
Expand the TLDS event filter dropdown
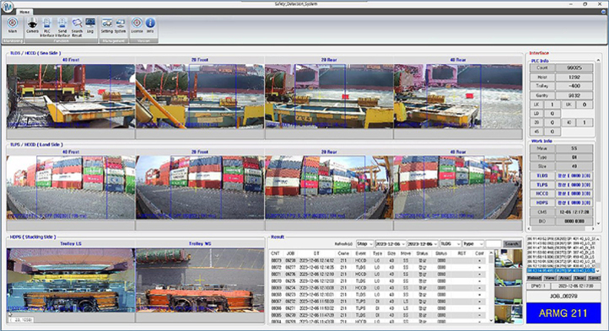(450, 243)
